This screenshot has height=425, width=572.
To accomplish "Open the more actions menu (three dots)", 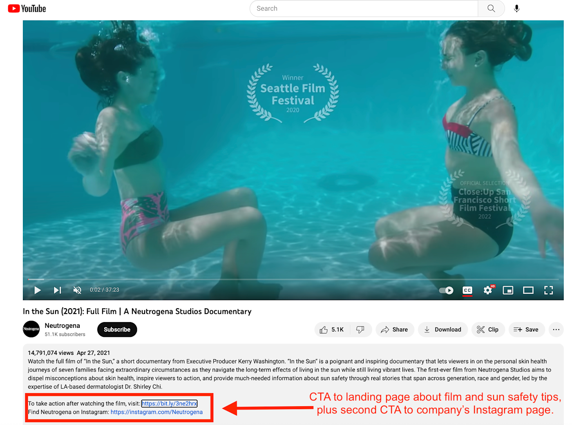I will tap(556, 329).
